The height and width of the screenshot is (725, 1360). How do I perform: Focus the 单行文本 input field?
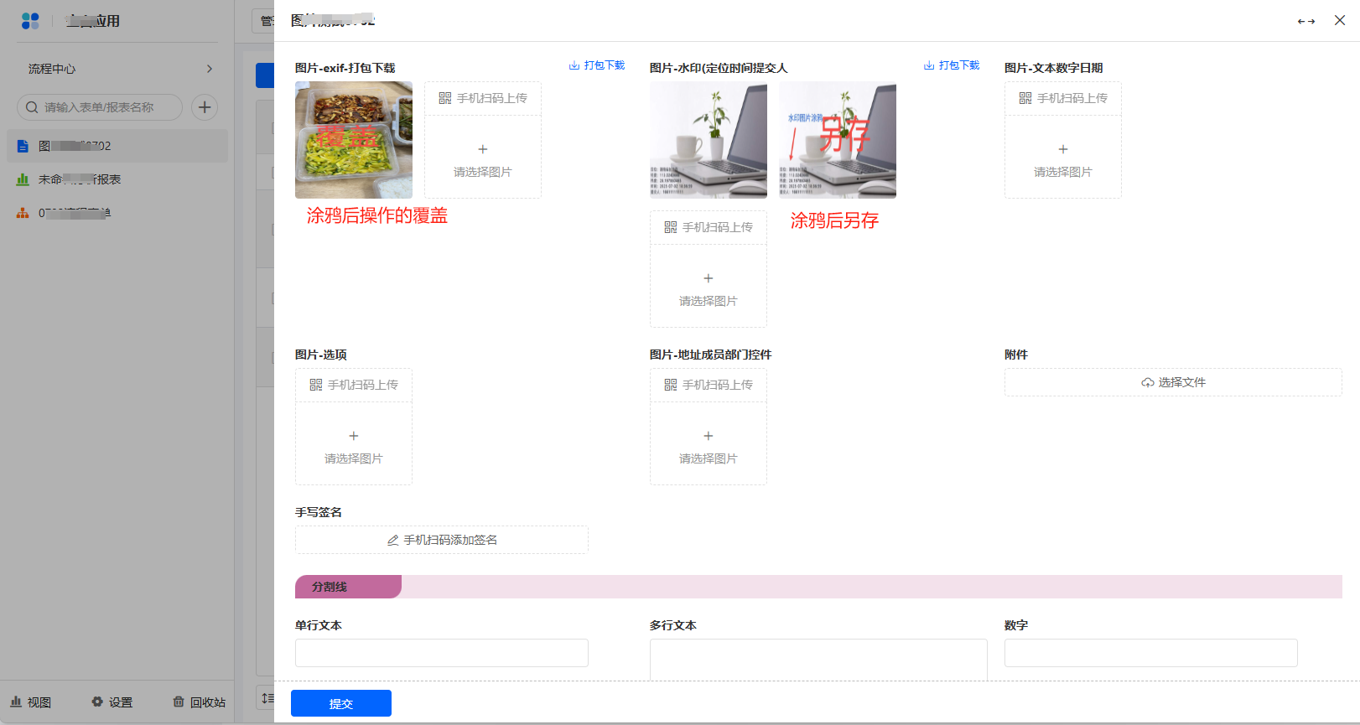tap(441, 653)
